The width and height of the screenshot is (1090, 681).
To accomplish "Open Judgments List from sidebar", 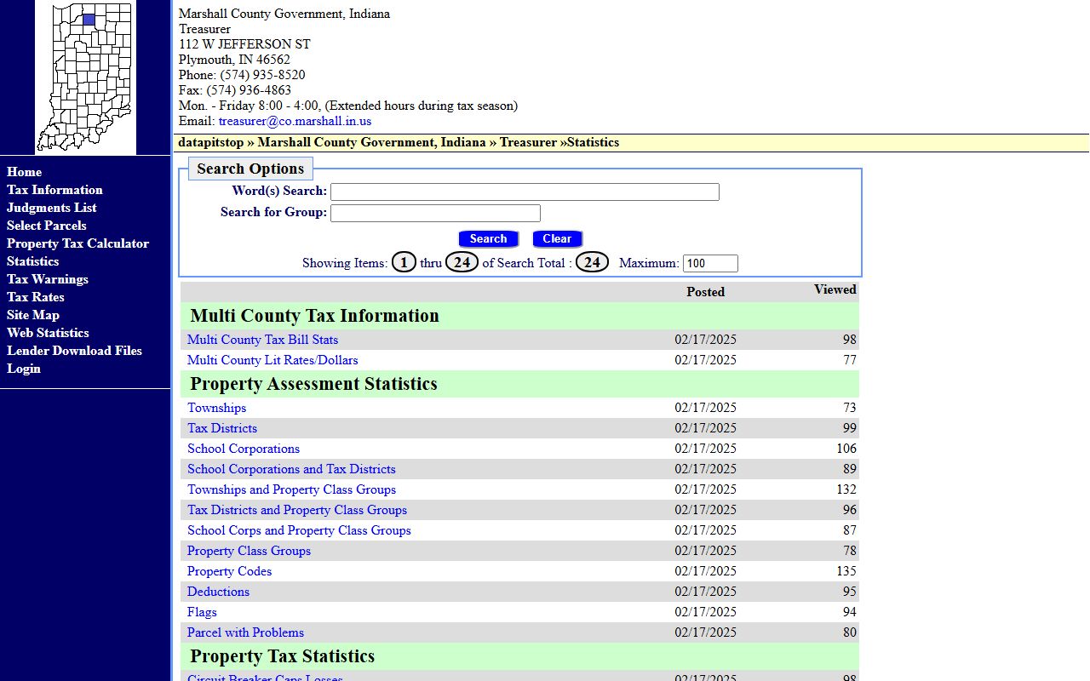I will [51, 208].
